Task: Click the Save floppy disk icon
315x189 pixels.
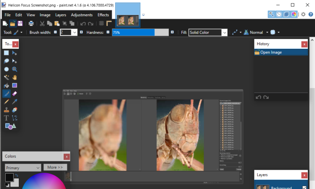Action: (x=20, y=24)
